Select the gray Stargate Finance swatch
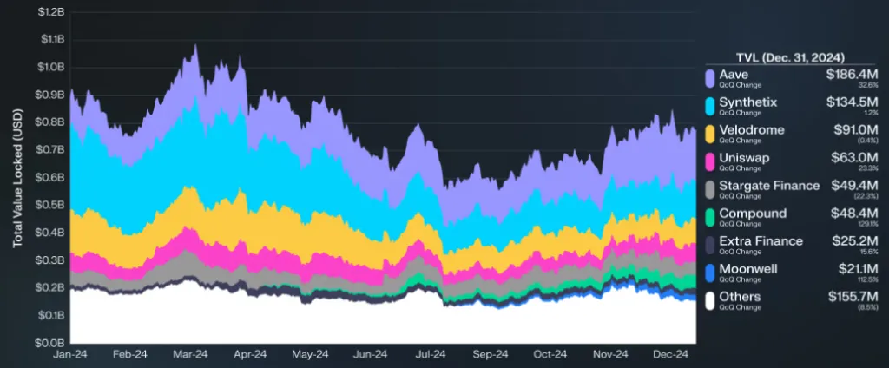This screenshot has width=889, height=368. tap(710, 190)
